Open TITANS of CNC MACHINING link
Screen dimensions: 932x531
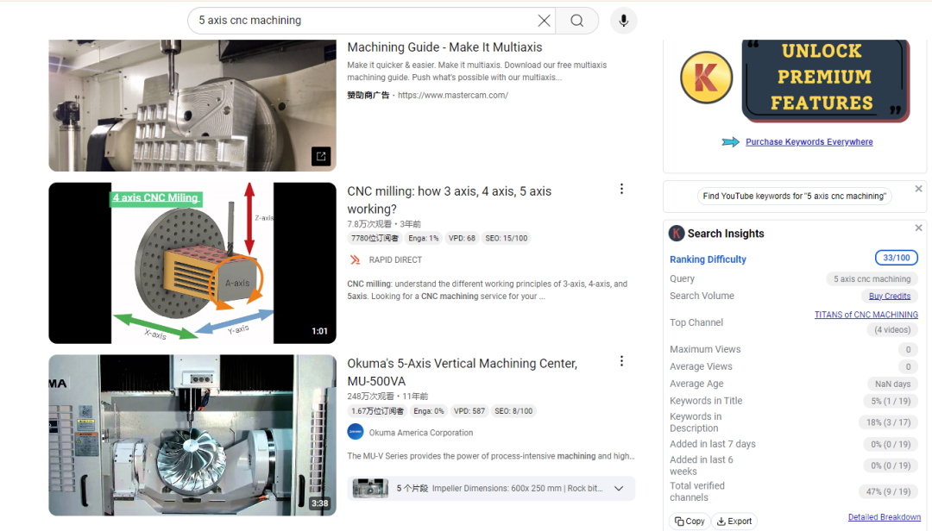(866, 315)
